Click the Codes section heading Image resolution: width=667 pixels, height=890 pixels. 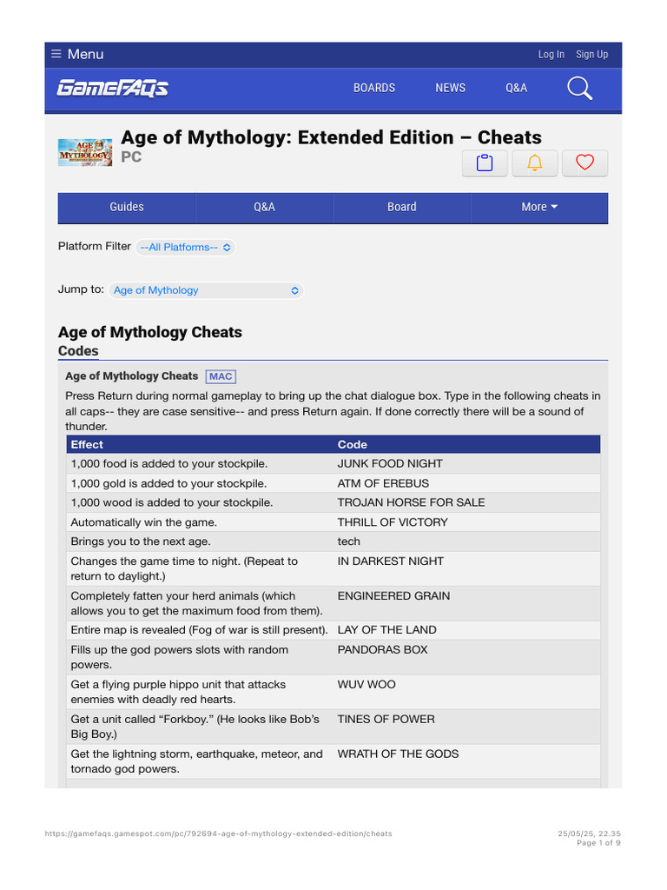(78, 351)
